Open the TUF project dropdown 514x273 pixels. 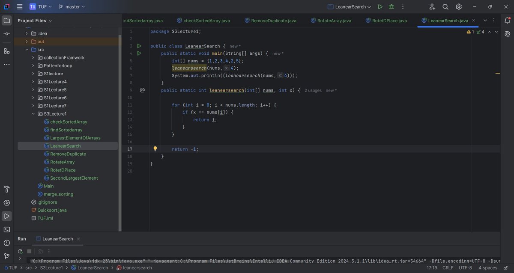(42, 7)
